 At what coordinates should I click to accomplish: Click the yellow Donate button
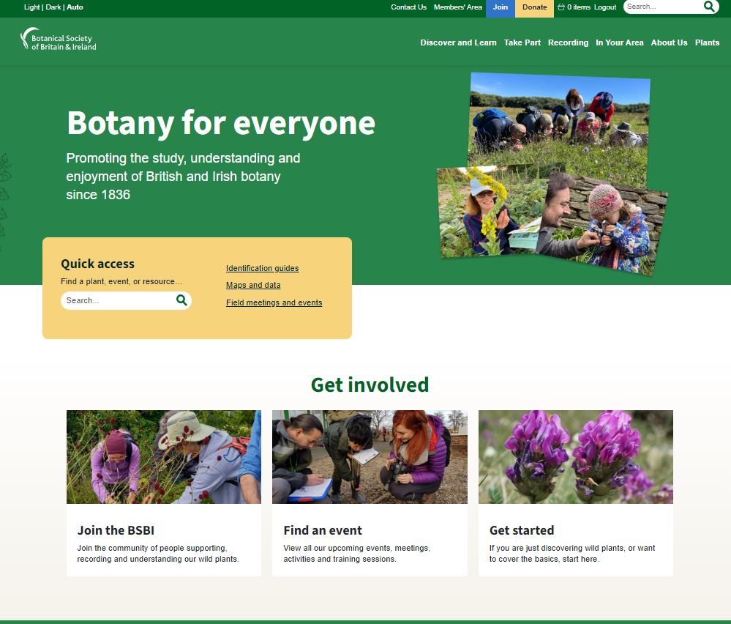[x=534, y=8]
